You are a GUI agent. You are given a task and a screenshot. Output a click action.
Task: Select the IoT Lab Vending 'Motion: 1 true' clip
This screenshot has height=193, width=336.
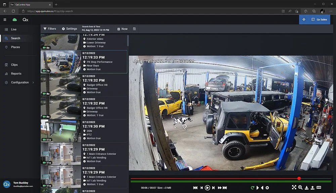pyautogui.click(x=84, y=177)
